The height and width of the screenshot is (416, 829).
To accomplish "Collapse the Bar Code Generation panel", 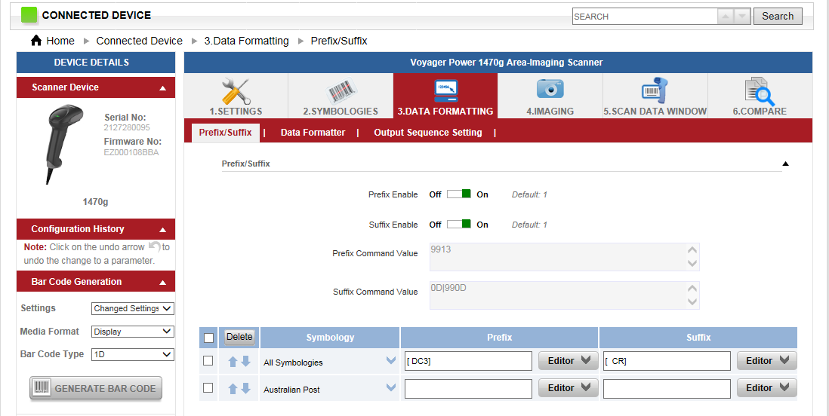I will pos(163,283).
